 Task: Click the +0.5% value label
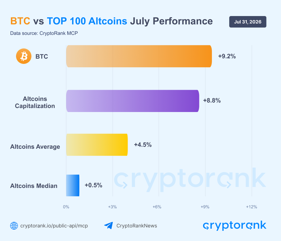click(93, 185)
